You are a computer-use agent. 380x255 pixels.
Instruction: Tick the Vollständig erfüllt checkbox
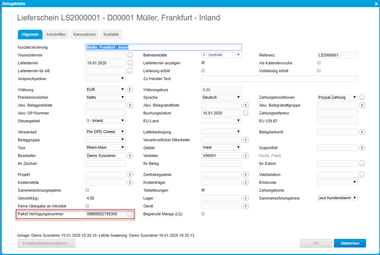319,70
